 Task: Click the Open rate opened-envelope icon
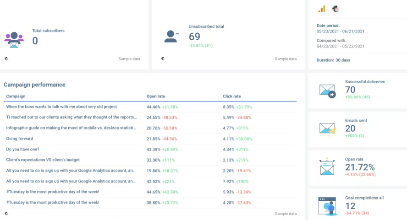pos(327,166)
